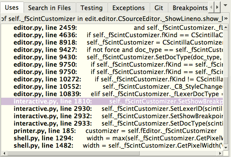The width and height of the screenshot is (231, 157).
Task: Switch to the Exceptions tab
Action: (128, 8)
